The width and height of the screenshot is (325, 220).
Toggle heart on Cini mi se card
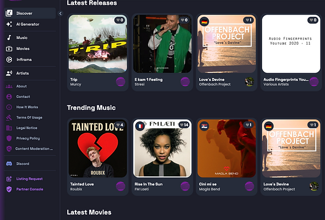248,124
